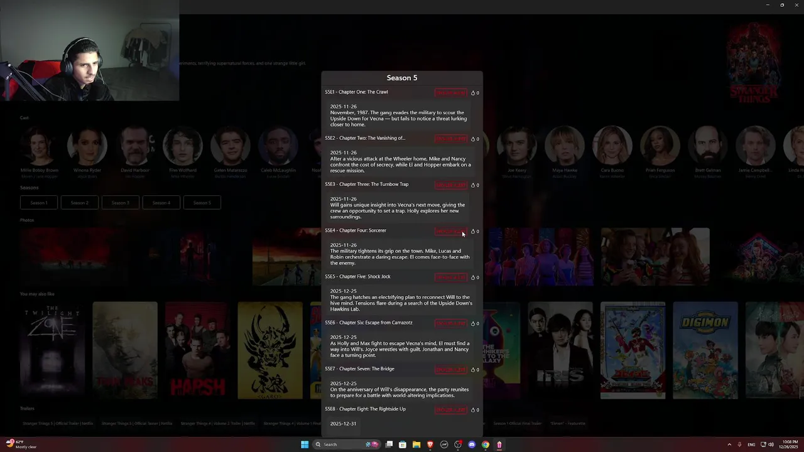This screenshot has width=804, height=452.
Task: Like episode S5E4 Chapter Four: Sorcerer
Action: 473,231
